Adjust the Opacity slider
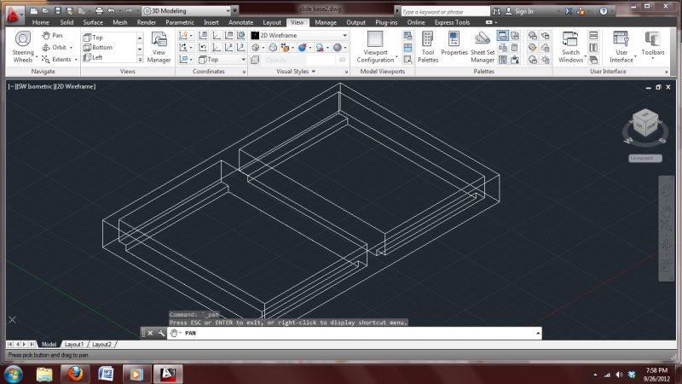Viewport: 682px width, 384px height. tap(299, 60)
